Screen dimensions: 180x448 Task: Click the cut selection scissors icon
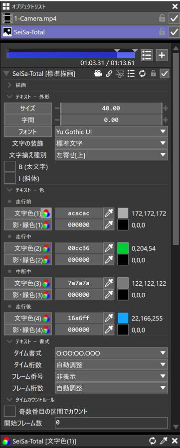120,74
